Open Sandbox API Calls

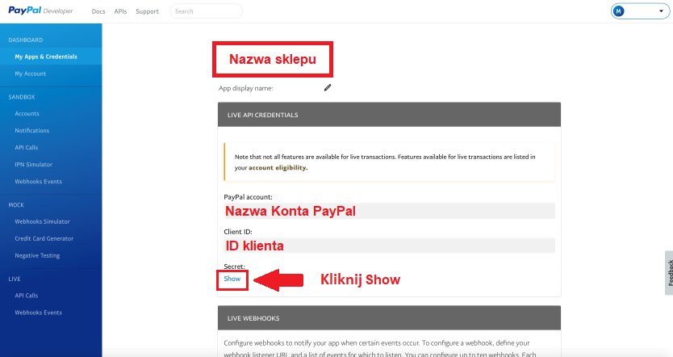(x=27, y=148)
